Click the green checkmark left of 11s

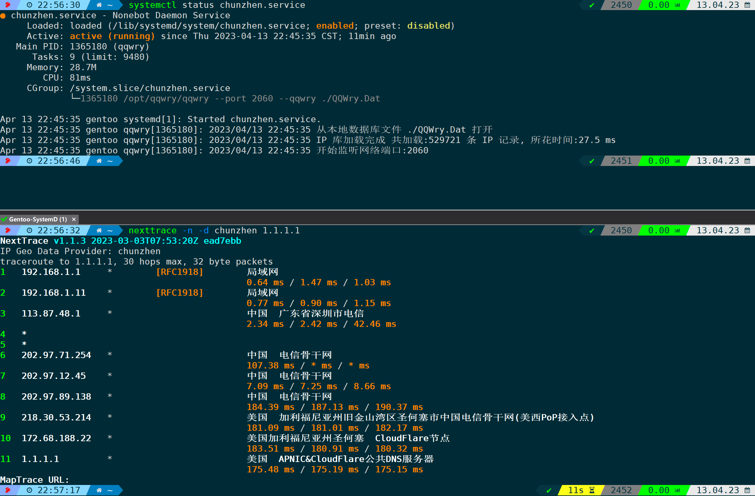[549, 490]
